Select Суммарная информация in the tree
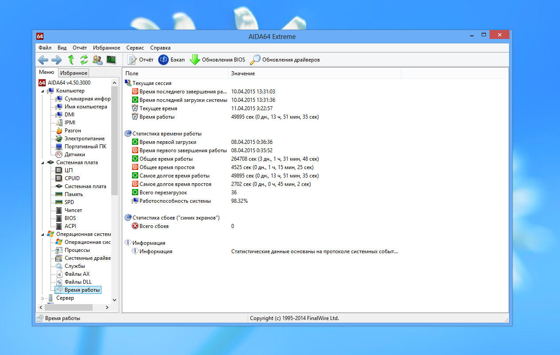Viewport: 560px width, 355px height. point(83,99)
